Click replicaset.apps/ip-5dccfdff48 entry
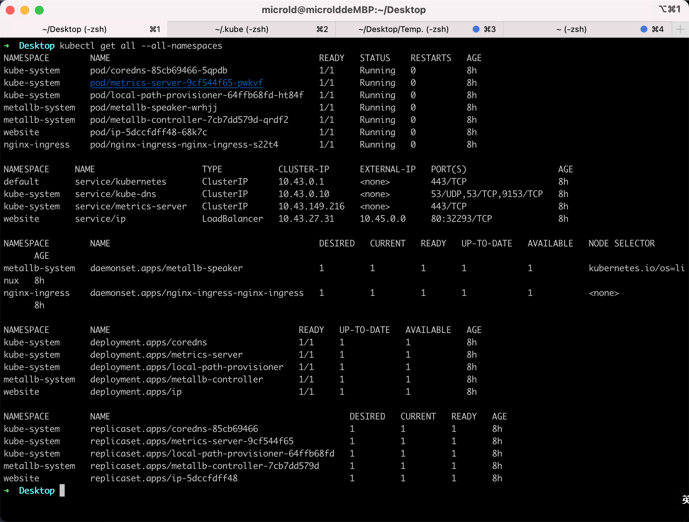The width and height of the screenshot is (689, 522). click(164, 478)
